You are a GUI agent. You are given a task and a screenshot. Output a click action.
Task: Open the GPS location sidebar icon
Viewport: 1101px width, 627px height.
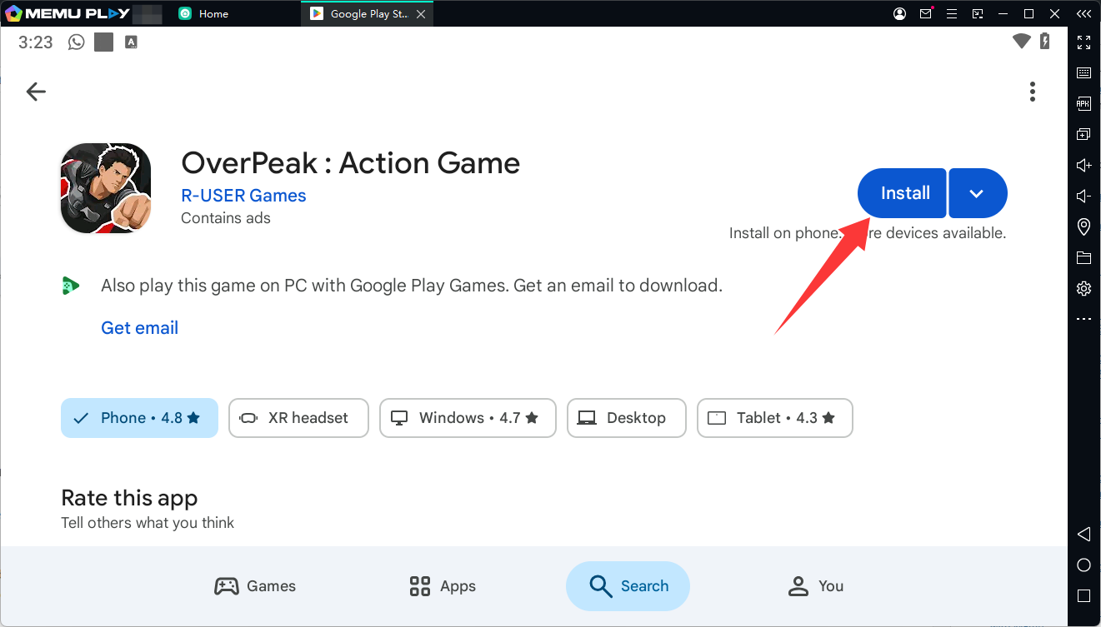1084,226
